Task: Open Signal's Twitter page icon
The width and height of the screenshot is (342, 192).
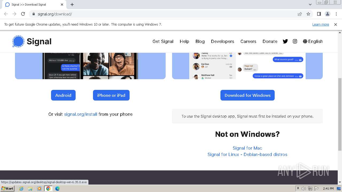Action: point(285,41)
